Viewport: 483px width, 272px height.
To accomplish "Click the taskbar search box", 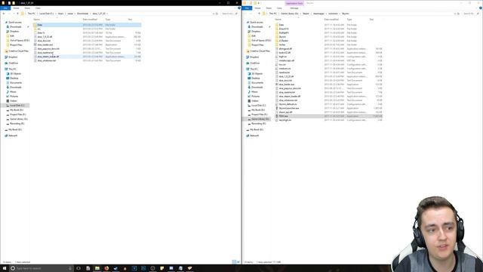I will coord(42,268).
